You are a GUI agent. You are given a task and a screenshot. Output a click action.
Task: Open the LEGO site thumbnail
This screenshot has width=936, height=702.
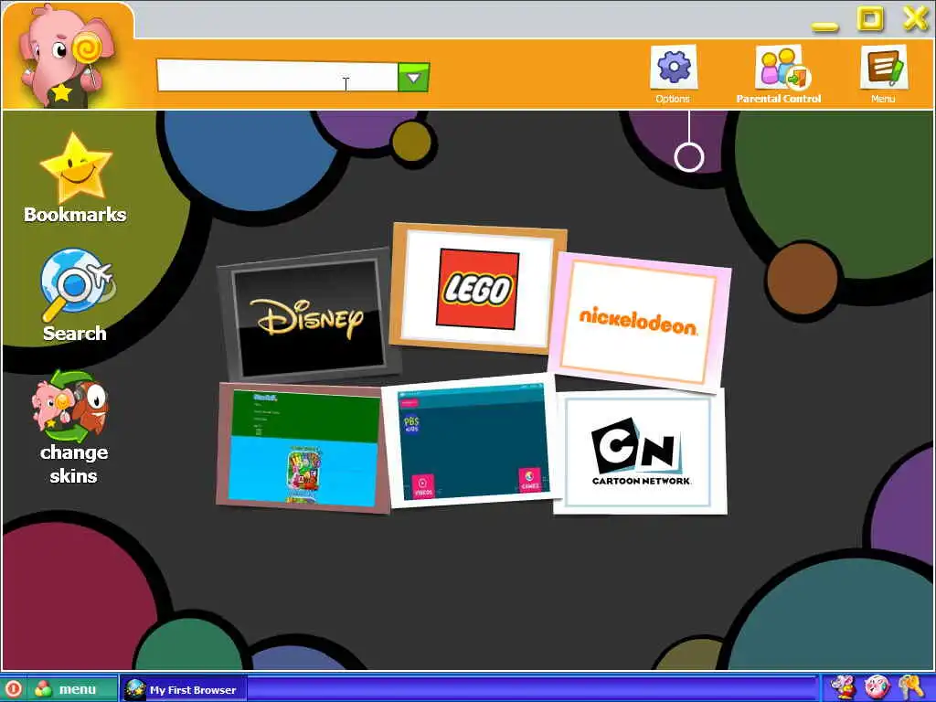click(477, 288)
